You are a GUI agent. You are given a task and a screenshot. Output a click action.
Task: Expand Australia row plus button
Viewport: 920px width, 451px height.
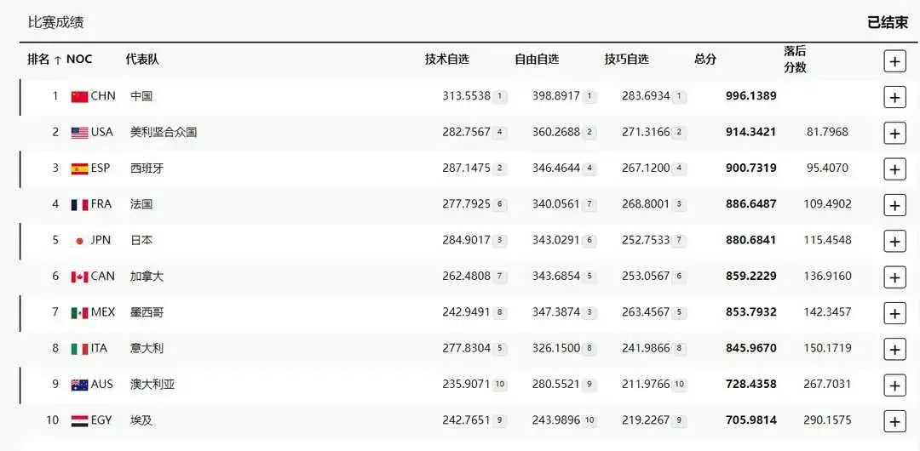click(894, 385)
